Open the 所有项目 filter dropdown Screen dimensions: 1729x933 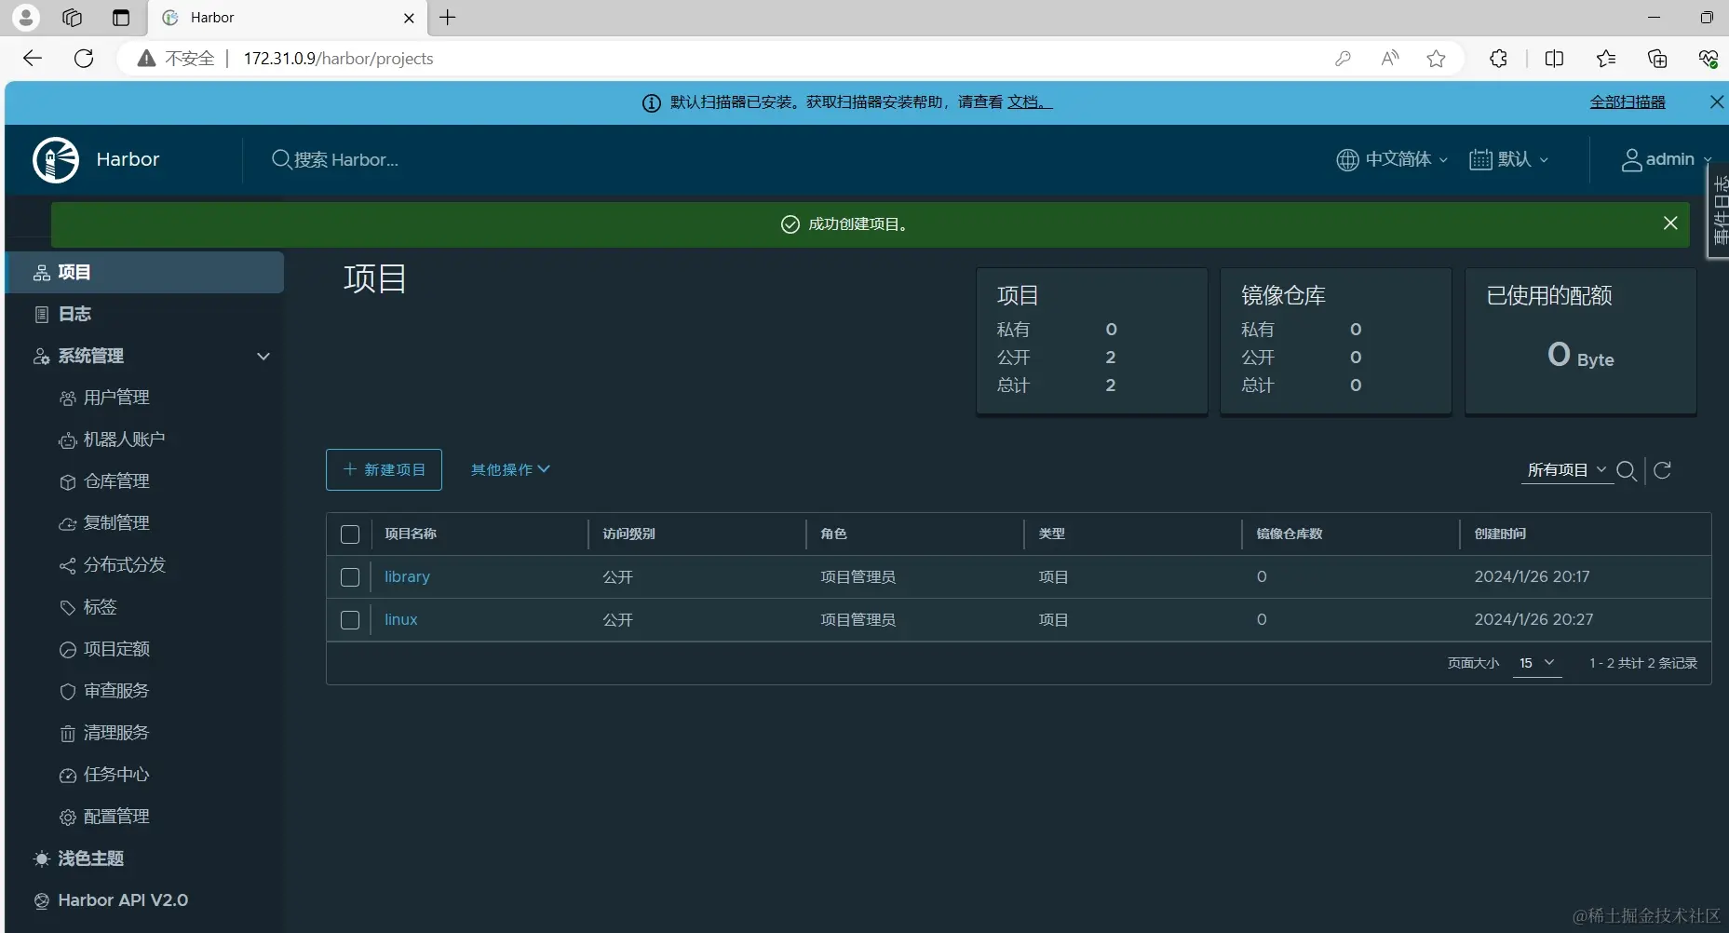[1564, 471]
